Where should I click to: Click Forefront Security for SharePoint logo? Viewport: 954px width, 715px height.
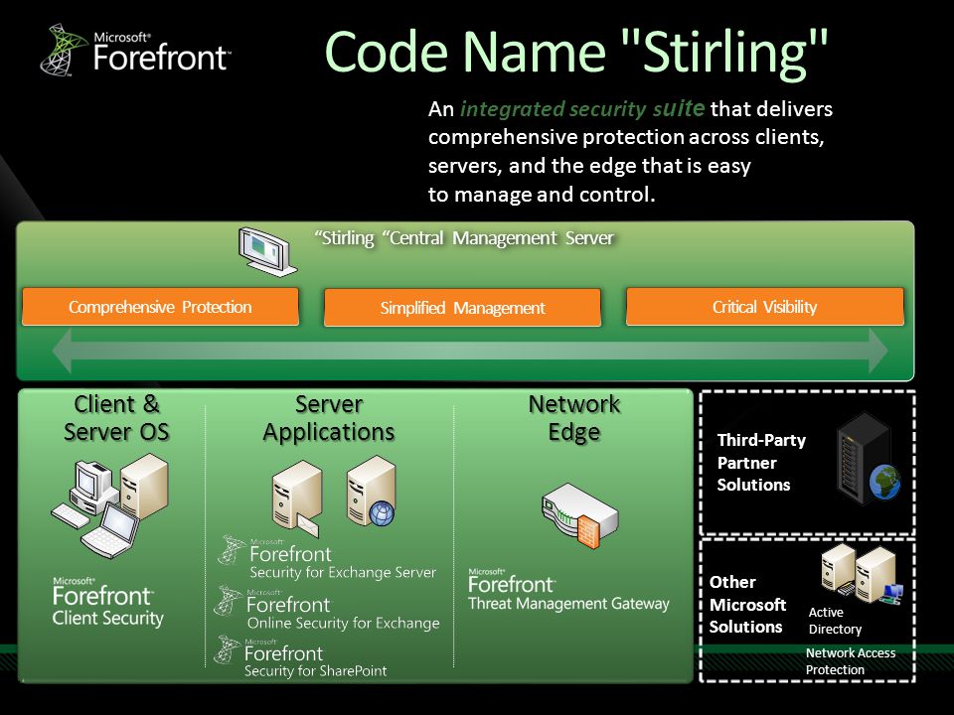tap(301, 657)
